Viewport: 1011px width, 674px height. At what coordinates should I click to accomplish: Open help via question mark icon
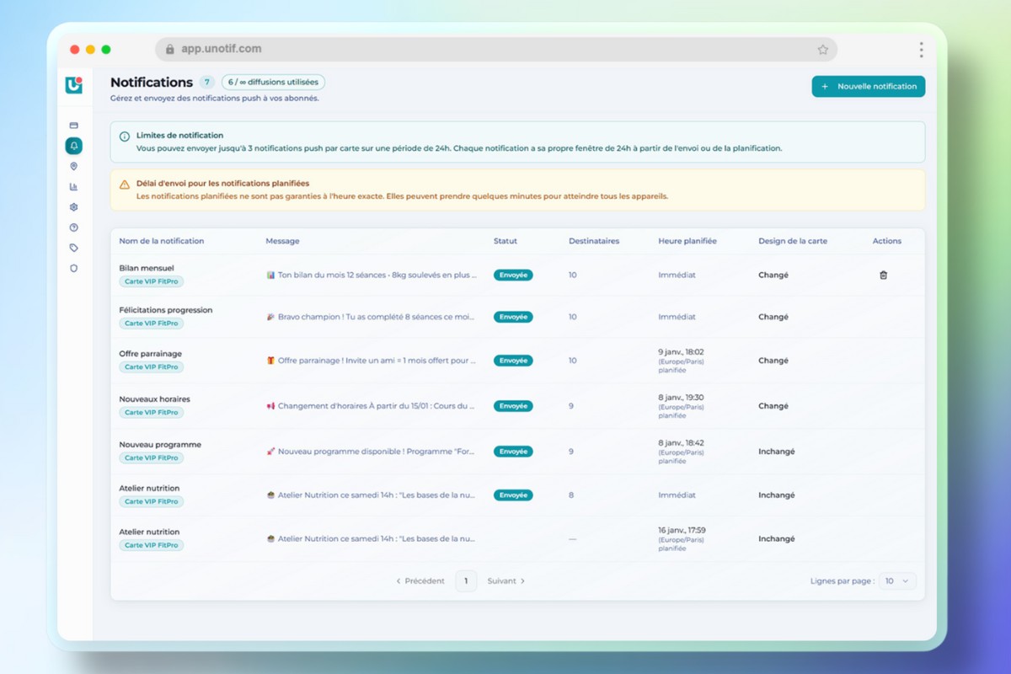74,227
